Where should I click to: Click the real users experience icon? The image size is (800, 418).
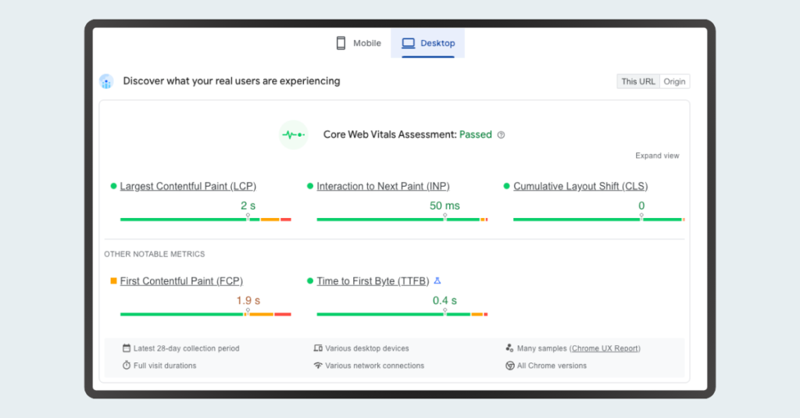pyautogui.click(x=107, y=81)
